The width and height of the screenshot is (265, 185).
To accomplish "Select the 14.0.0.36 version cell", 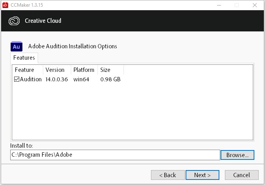I will click(x=57, y=79).
